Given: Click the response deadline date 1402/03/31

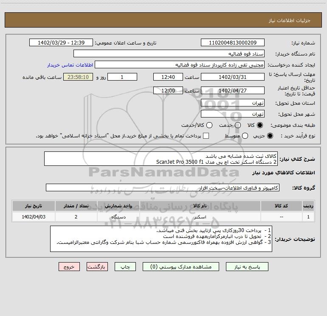Looking at the screenshot, I should [233, 77].
